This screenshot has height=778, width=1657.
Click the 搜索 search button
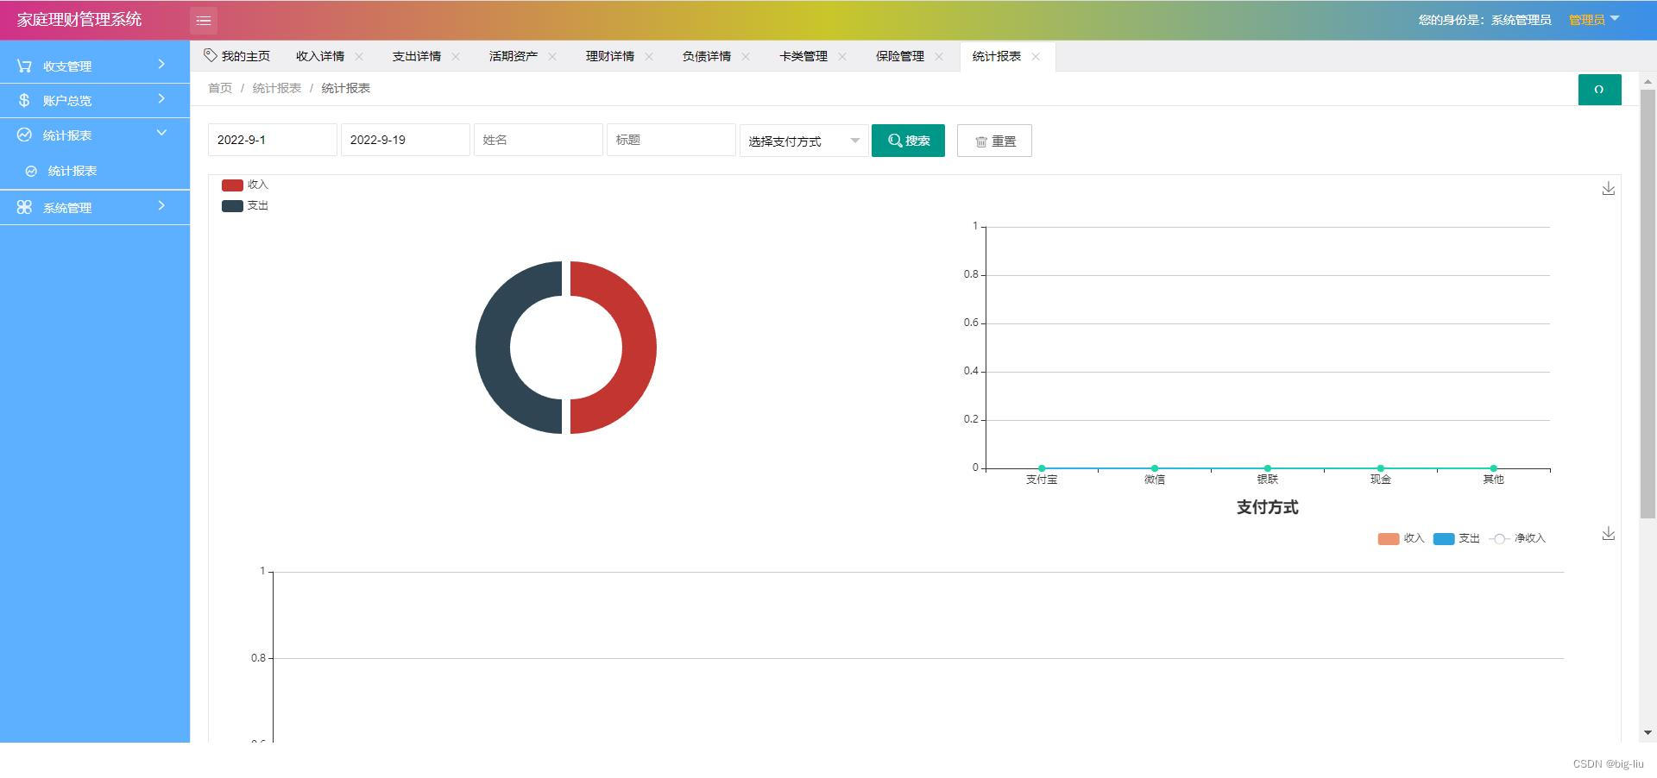[908, 141]
